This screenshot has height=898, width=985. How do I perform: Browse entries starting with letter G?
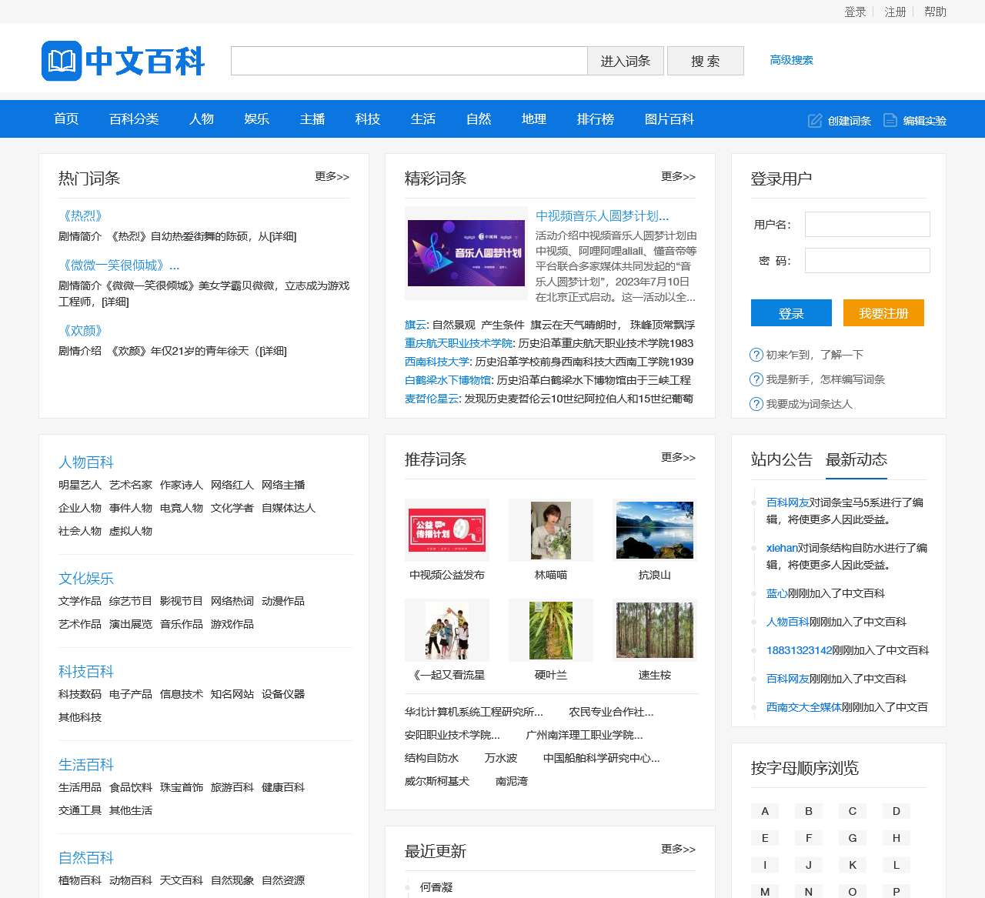[853, 838]
